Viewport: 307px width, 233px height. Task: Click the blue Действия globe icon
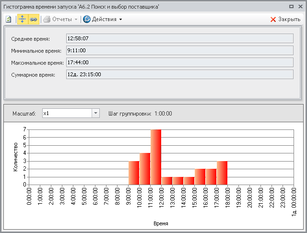tap(87, 20)
